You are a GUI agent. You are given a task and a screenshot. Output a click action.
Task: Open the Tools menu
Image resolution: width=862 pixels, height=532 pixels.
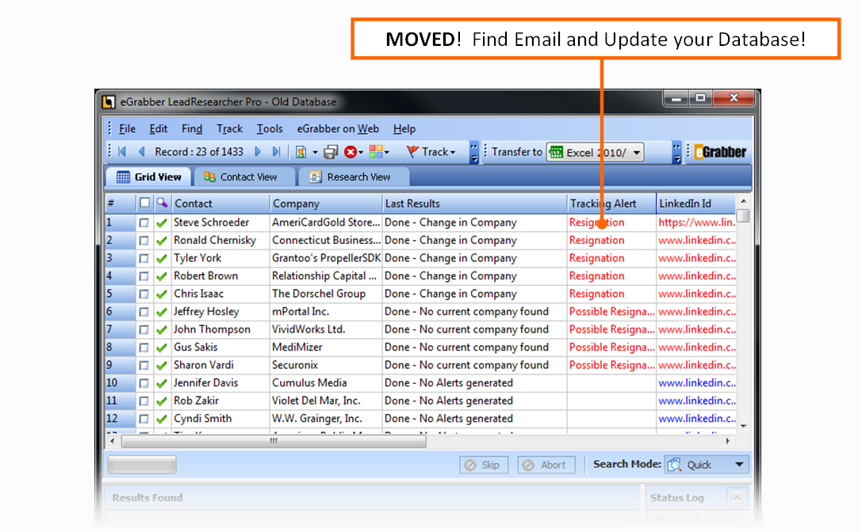[x=270, y=128]
